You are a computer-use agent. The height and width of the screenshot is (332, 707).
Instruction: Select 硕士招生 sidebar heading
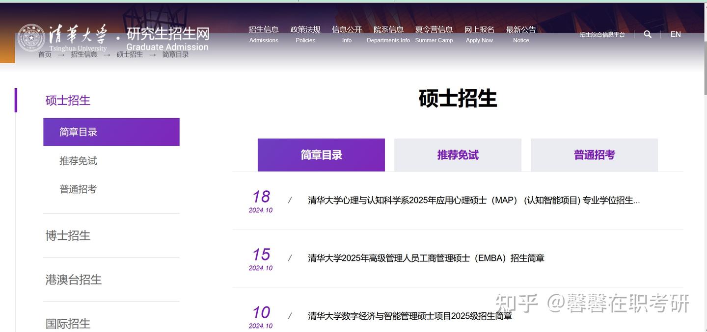(x=68, y=100)
